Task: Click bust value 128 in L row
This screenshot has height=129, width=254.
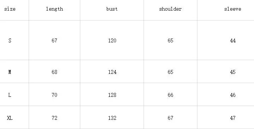Action: pyautogui.click(x=112, y=95)
